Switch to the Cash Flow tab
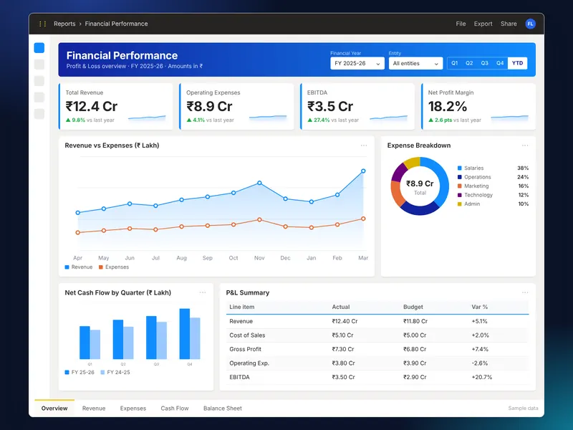Screen dimensions: 573x430 (x=175, y=408)
